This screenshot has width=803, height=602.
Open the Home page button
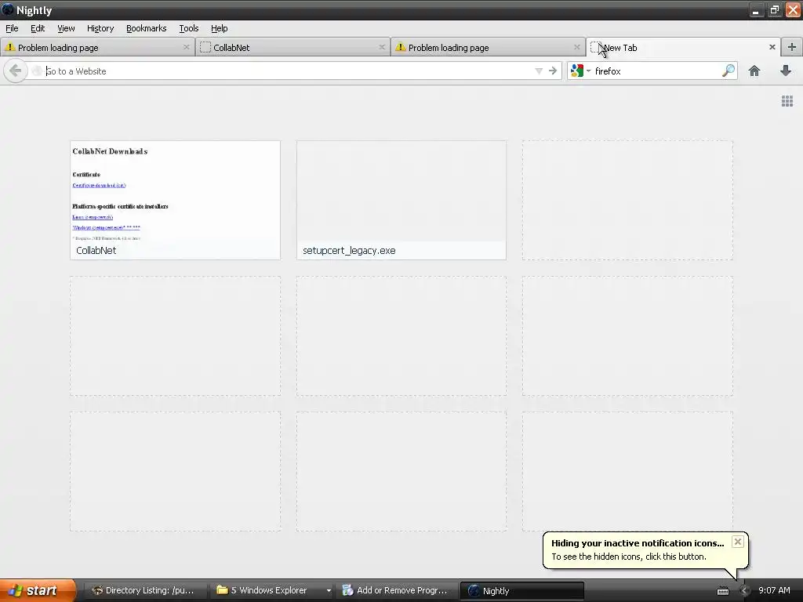coord(754,71)
